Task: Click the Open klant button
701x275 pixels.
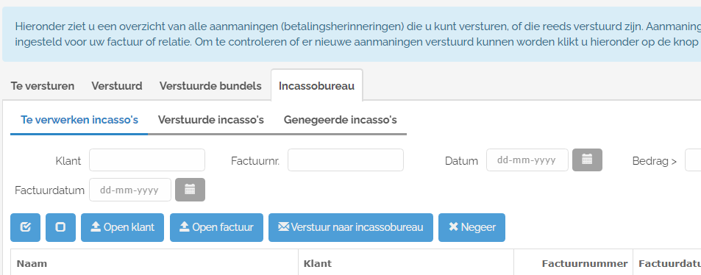Action: 123,228
